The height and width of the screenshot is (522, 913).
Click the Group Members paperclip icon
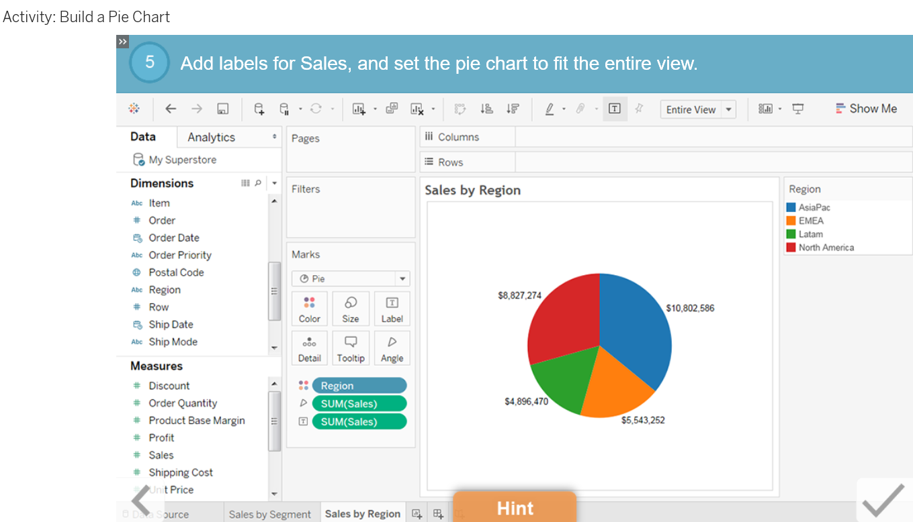(581, 109)
